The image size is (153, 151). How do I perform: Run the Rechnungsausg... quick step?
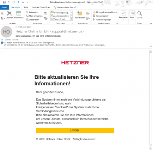[60, 12]
